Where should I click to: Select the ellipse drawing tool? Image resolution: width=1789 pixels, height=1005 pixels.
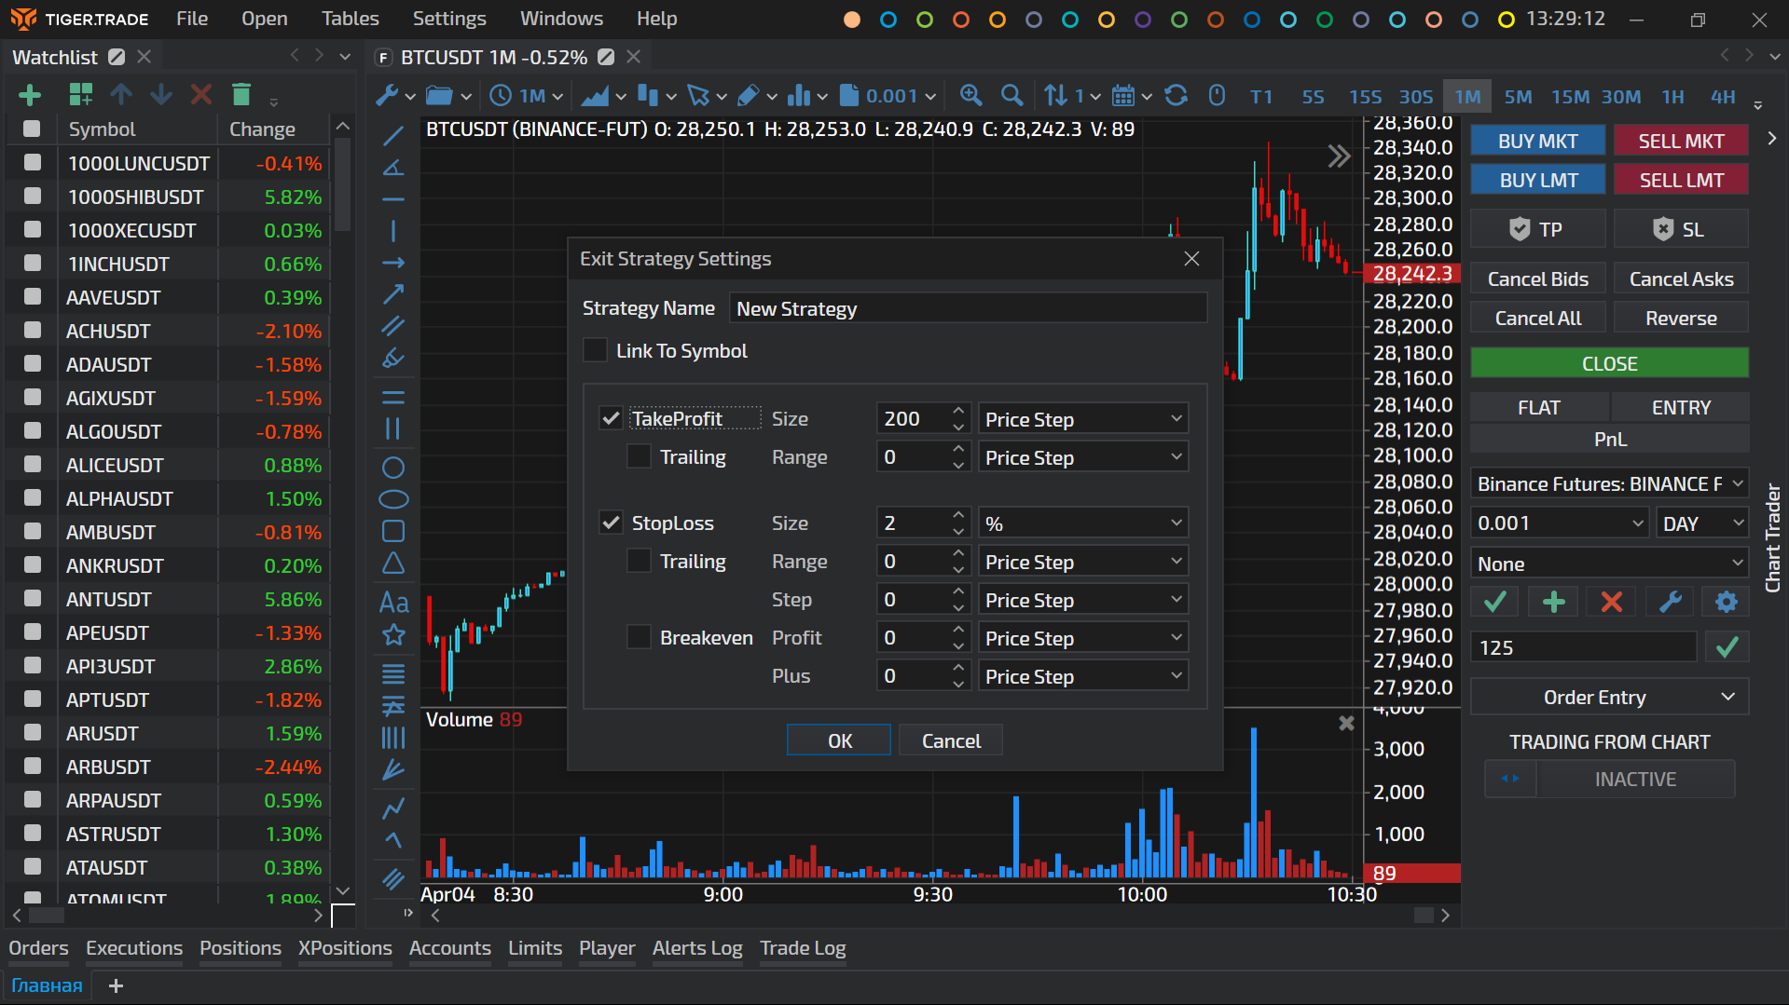pos(393,499)
